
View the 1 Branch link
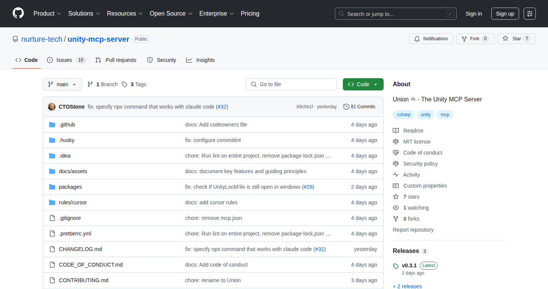102,84
